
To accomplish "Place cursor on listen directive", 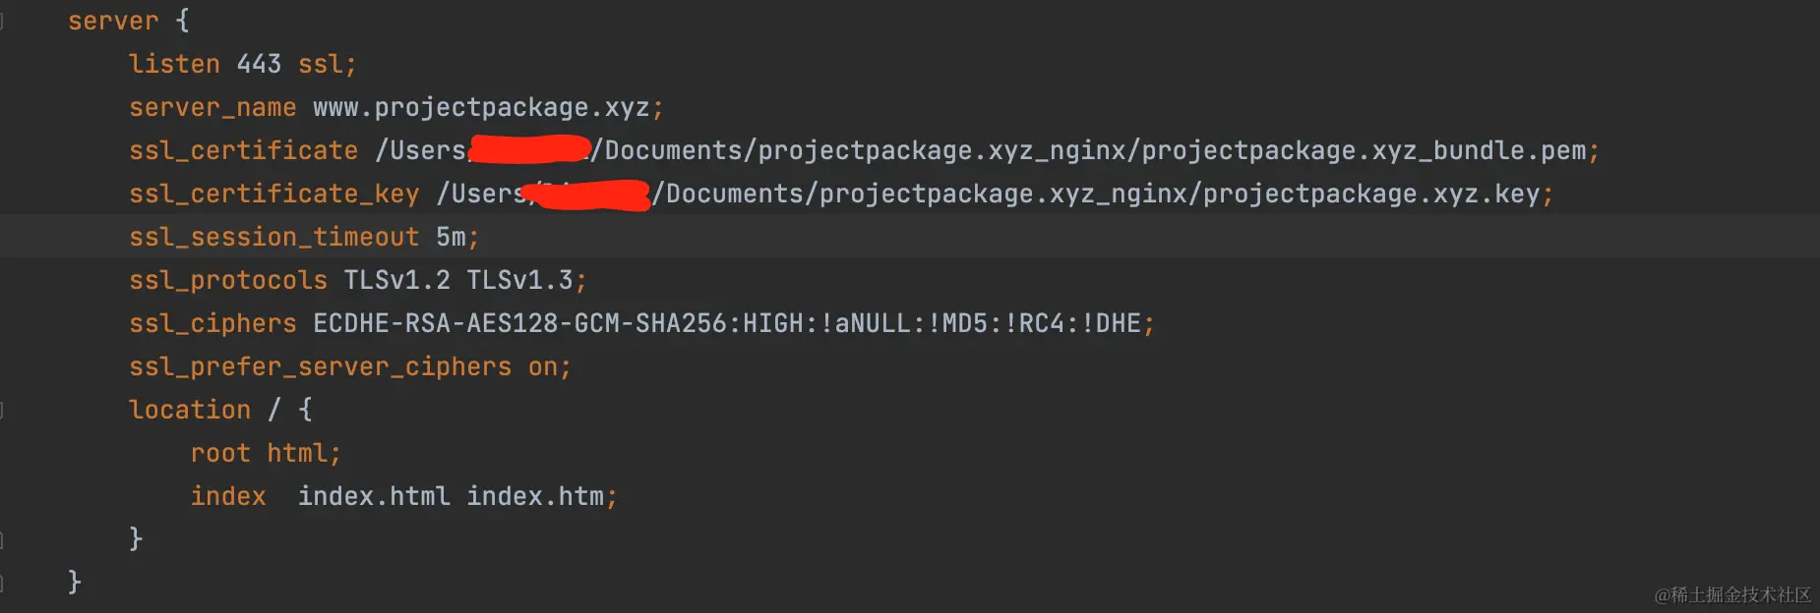I will click(174, 65).
